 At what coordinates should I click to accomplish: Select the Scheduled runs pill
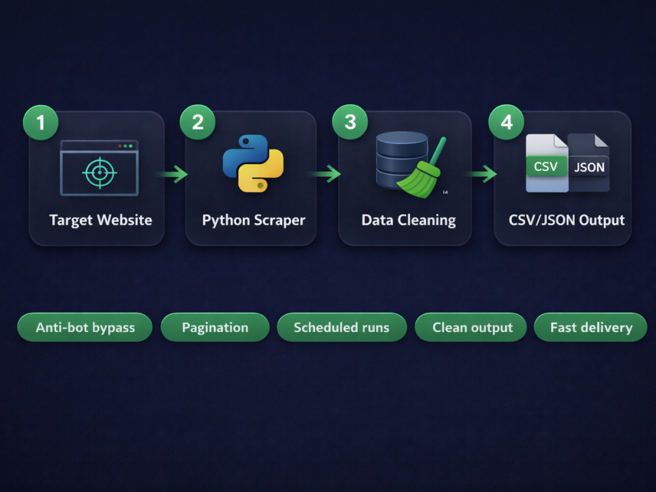click(342, 327)
